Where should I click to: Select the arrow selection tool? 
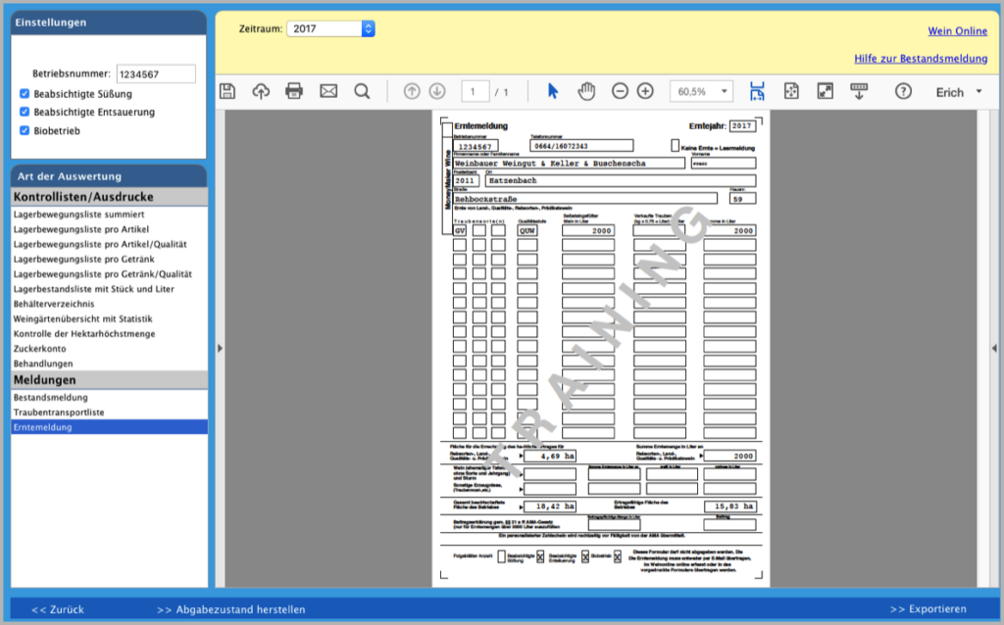click(553, 91)
